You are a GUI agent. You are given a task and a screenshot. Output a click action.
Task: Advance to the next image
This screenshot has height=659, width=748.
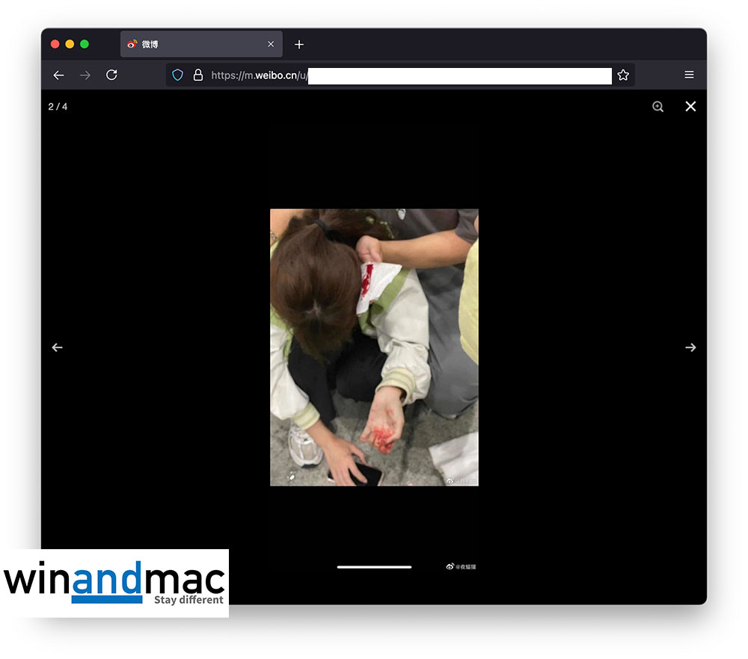690,347
